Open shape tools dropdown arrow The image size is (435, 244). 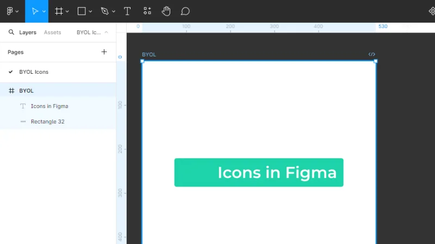pos(90,11)
